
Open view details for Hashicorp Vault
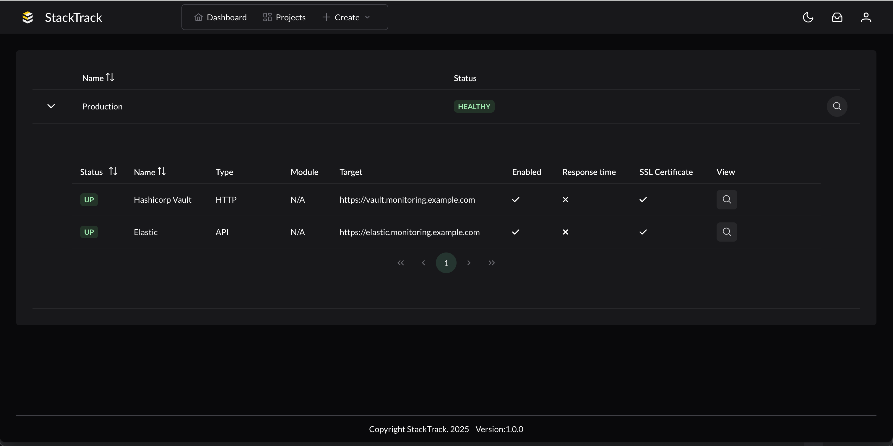[726, 200]
